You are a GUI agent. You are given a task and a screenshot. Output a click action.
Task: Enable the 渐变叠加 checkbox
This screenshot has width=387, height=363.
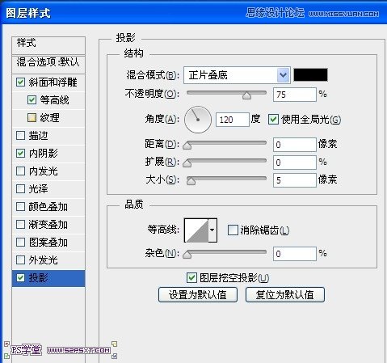click(x=21, y=225)
